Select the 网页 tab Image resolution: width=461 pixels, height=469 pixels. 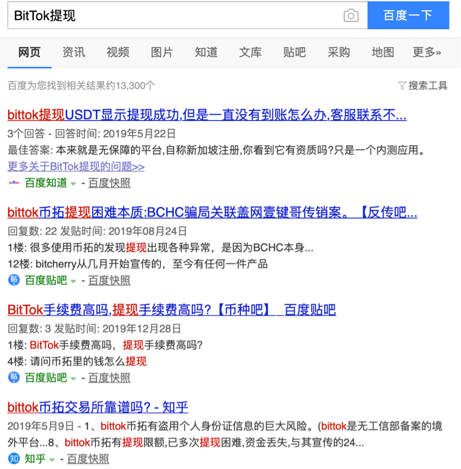pyautogui.click(x=29, y=53)
